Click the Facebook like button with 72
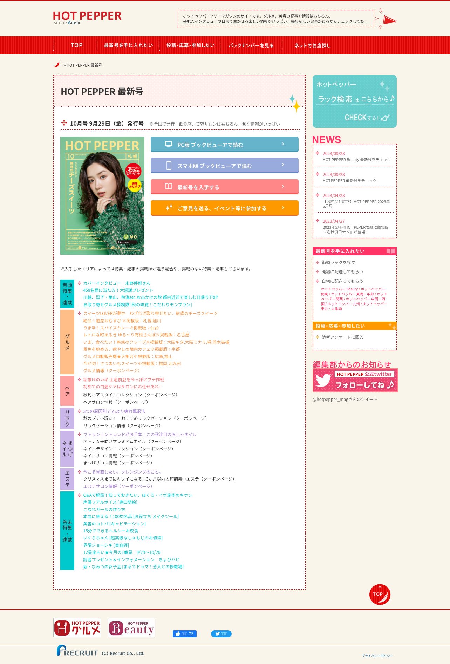Viewport: 450px width, 664px height. (x=185, y=634)
